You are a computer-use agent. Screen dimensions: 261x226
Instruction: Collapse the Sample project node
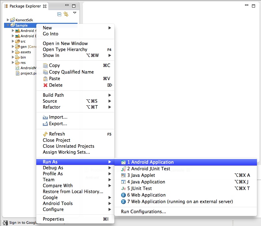(8, 25)
